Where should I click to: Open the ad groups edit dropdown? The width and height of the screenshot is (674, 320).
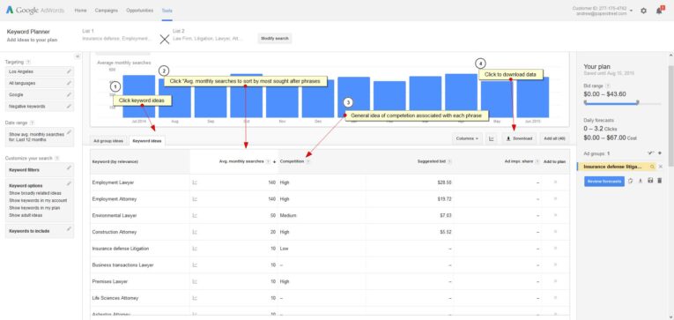(650, 153)
